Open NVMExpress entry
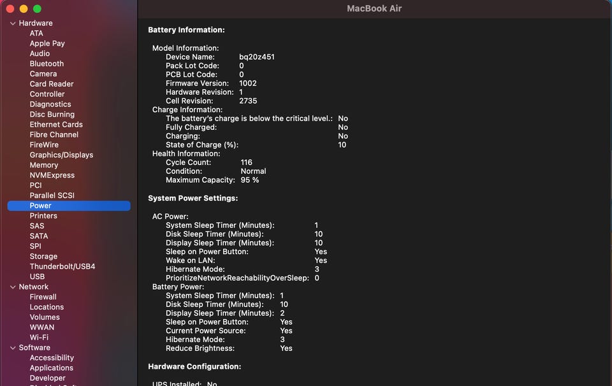 52,175
